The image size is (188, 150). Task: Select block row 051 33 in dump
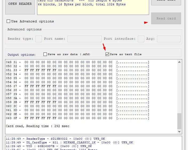77,70
